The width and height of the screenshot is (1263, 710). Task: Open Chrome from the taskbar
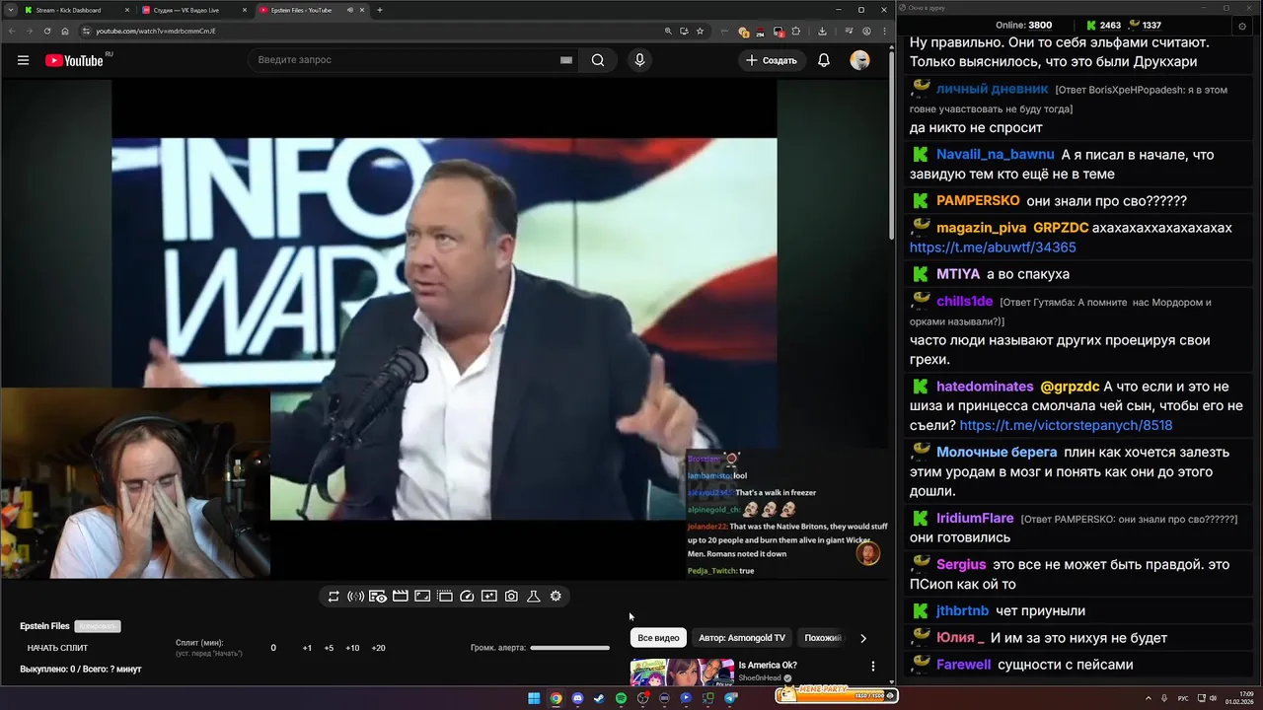pyautogui.click(x=556, y=698)
